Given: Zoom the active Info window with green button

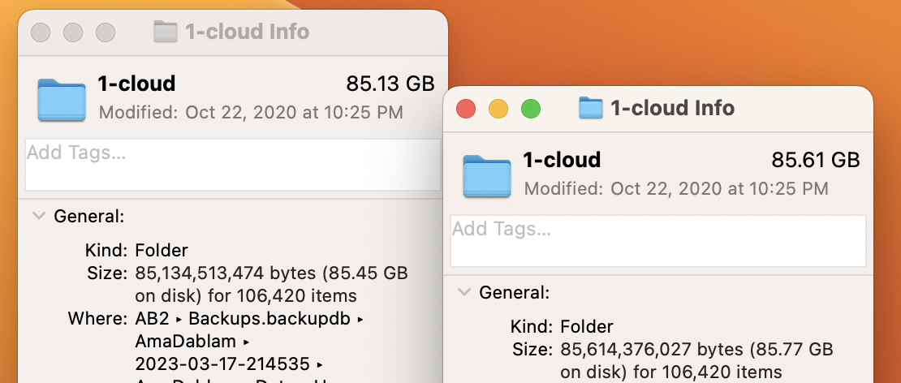Looking at the screenshot, I should coord(530,109).
